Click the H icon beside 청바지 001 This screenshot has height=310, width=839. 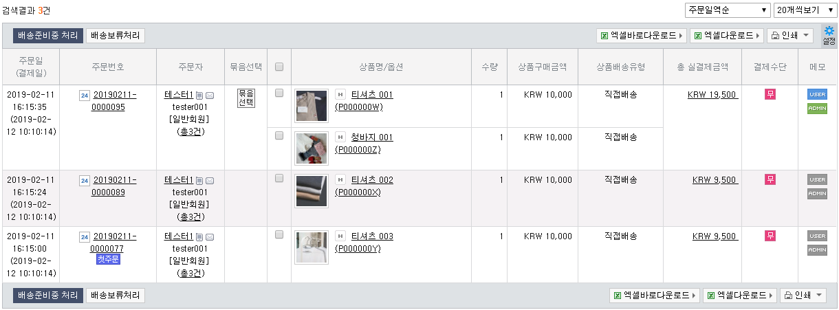340,137
